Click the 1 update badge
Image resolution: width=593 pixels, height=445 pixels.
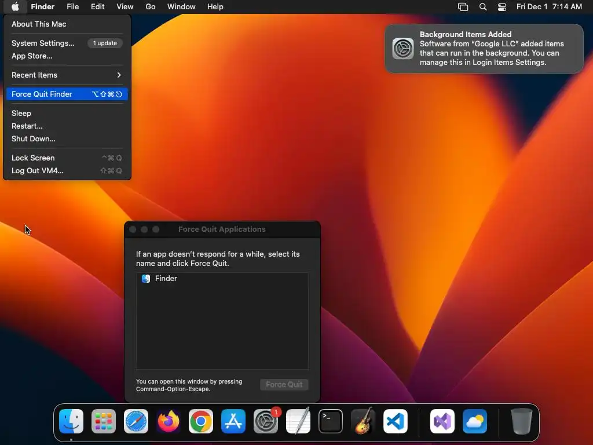pos(105,43)
